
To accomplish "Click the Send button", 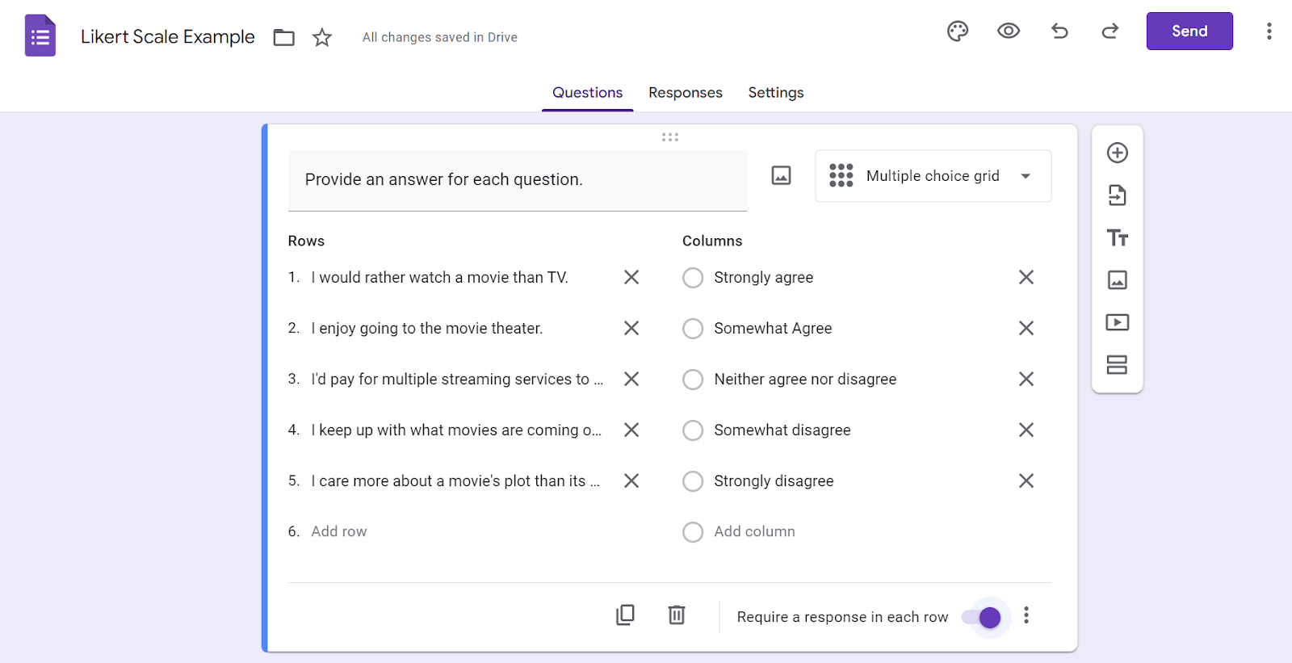I will pyautogui.click(x=1189, y=31).
